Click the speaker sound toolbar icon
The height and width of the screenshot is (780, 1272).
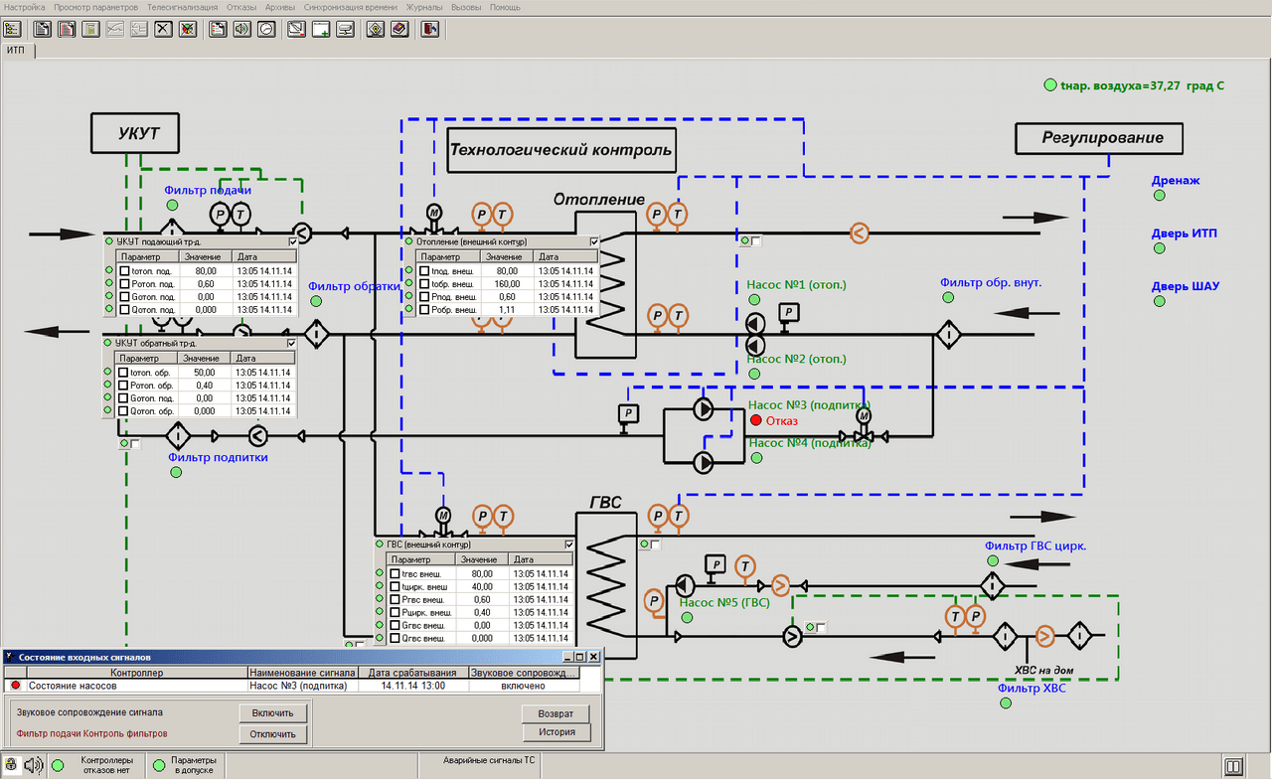coord(241,29)
